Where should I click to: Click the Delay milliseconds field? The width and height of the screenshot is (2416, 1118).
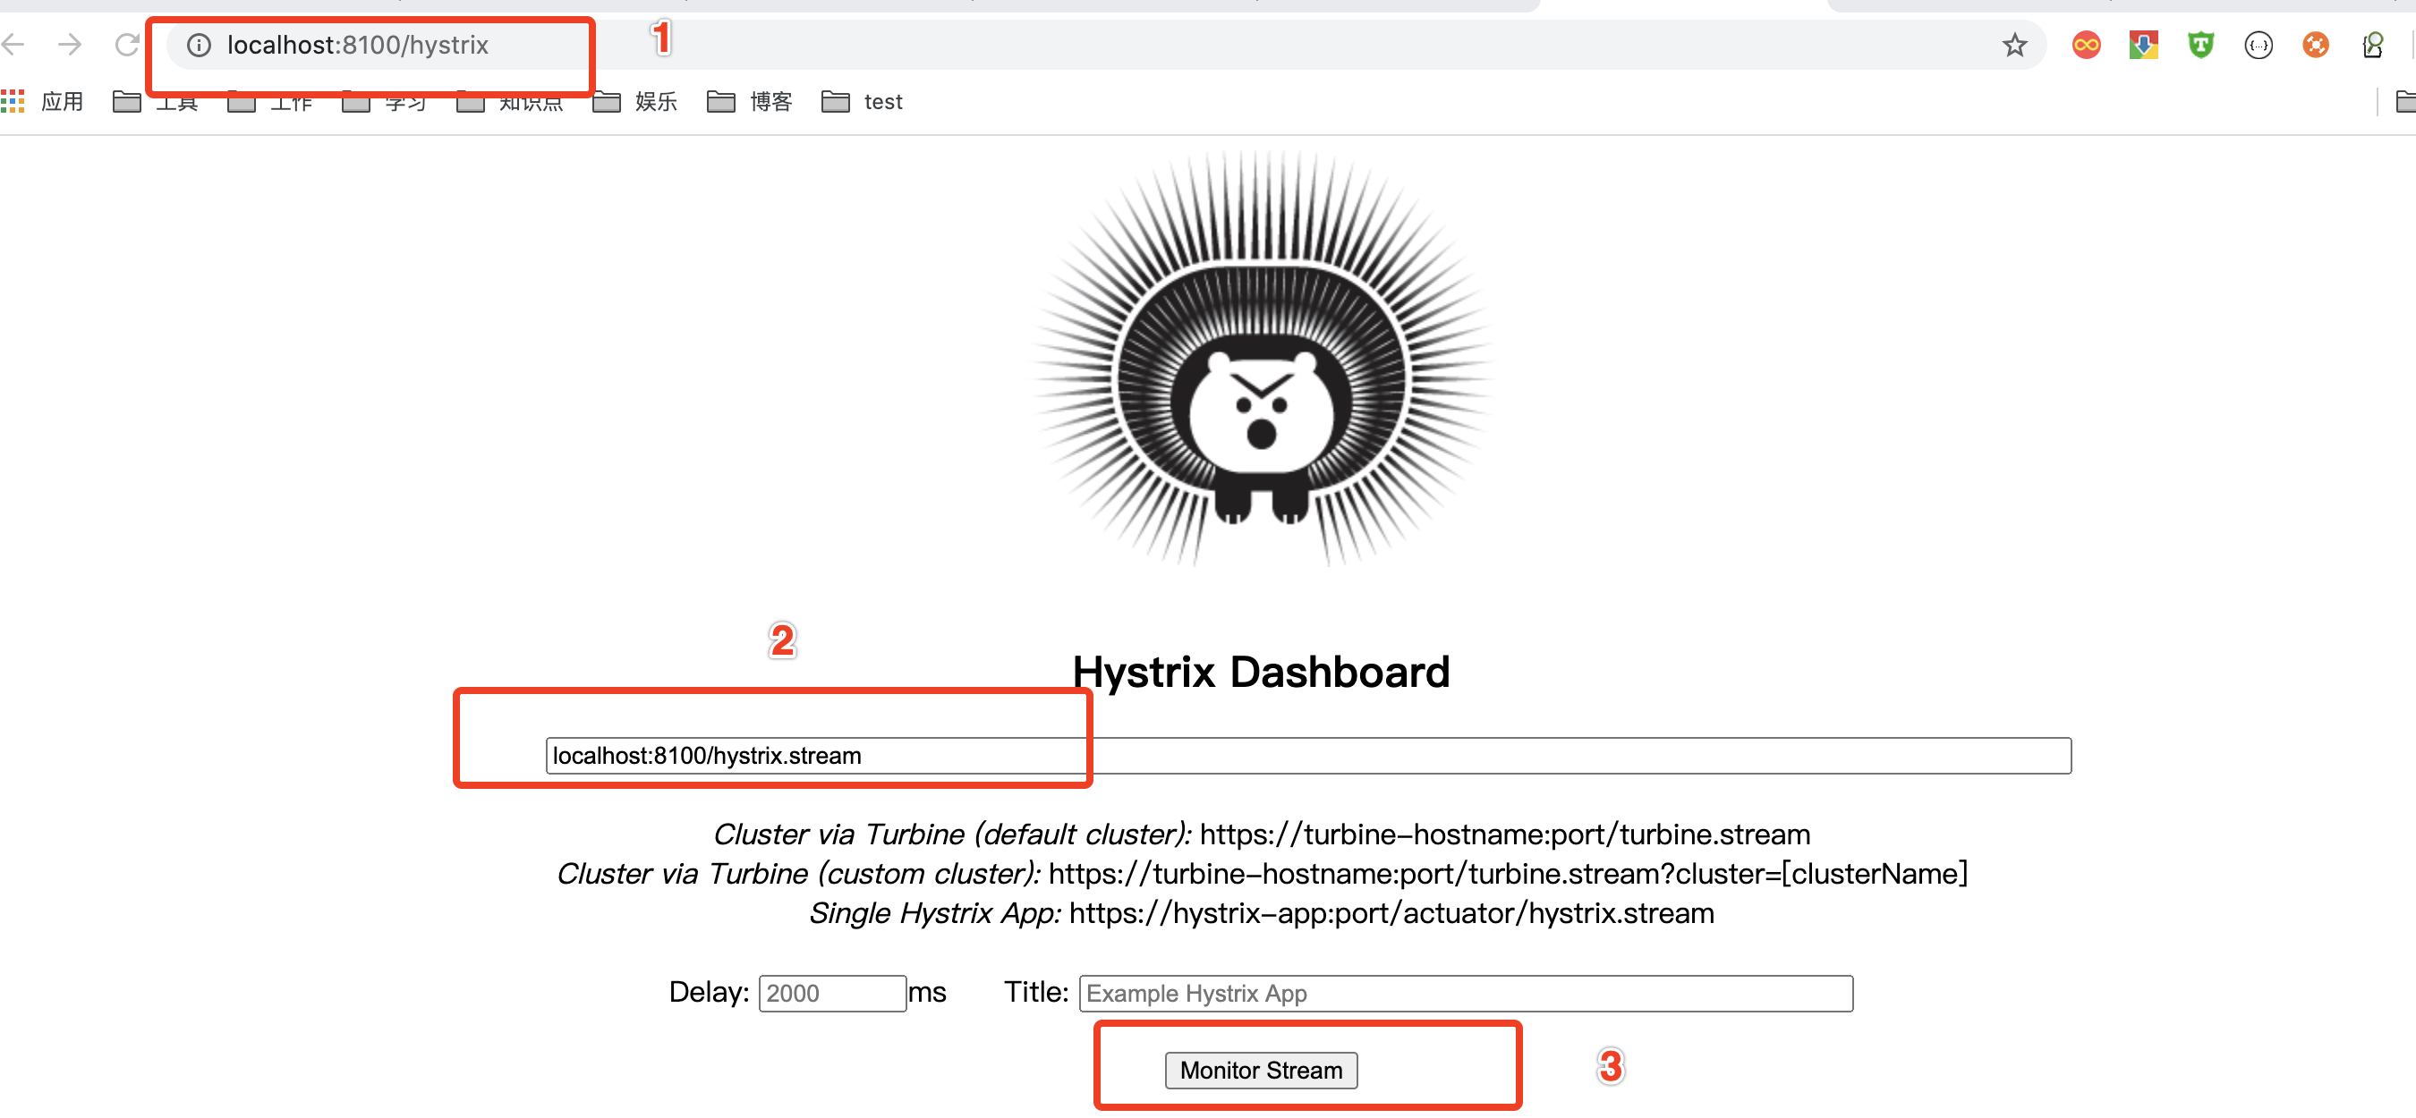click(832, 994)
